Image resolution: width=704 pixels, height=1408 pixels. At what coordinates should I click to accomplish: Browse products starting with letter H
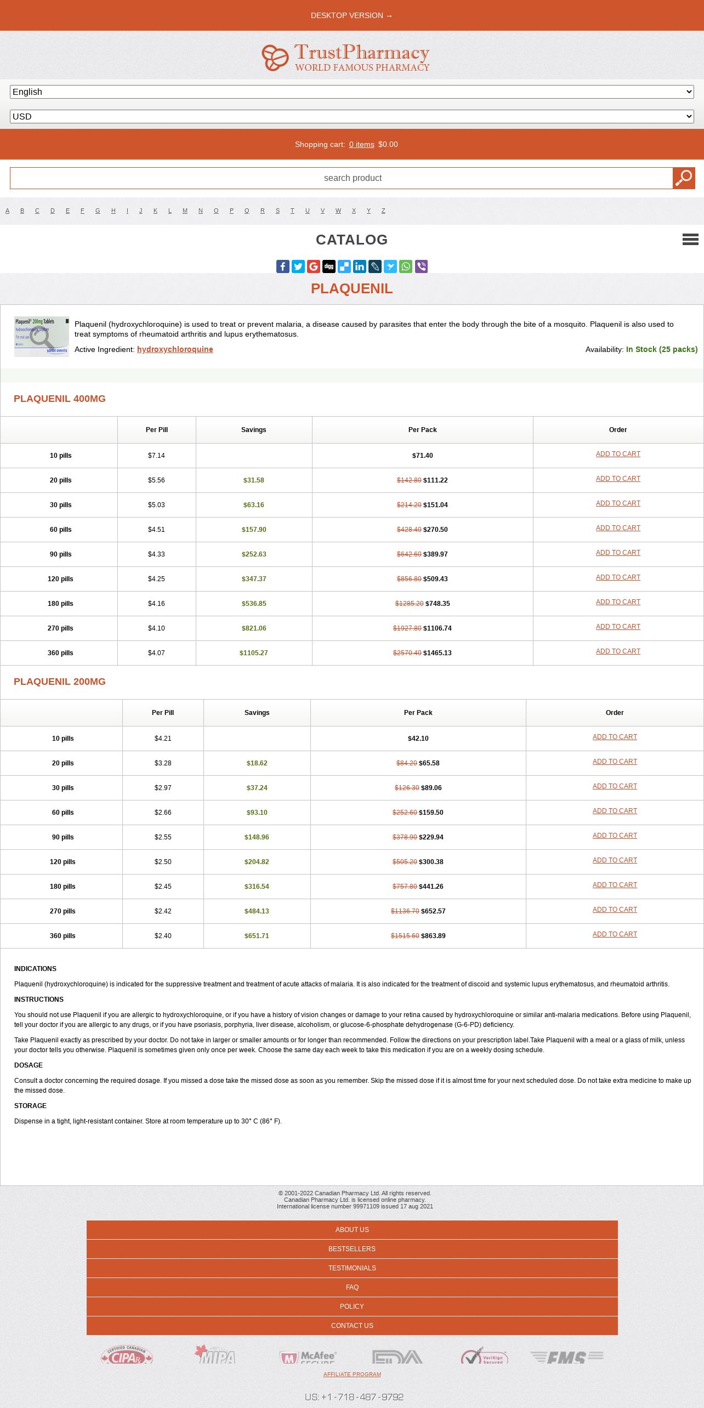113,211
